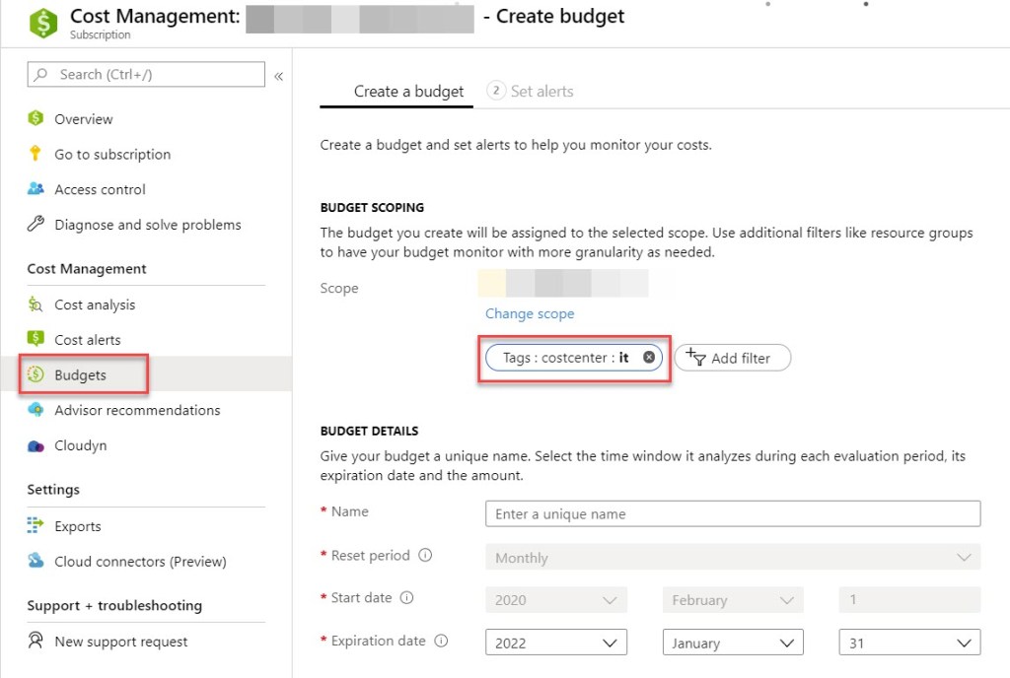Click the Add filter button
1010x678 pixels.
tap(732, 358)
